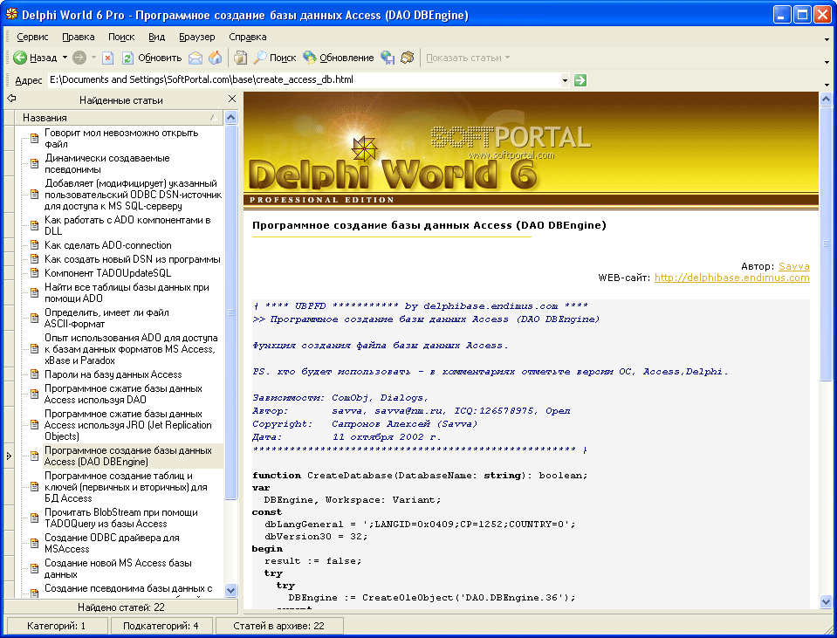837x638 pixels.
Task: Click the left arrow icon of Найденные статьи panel
Action: [x=11, y=99]
